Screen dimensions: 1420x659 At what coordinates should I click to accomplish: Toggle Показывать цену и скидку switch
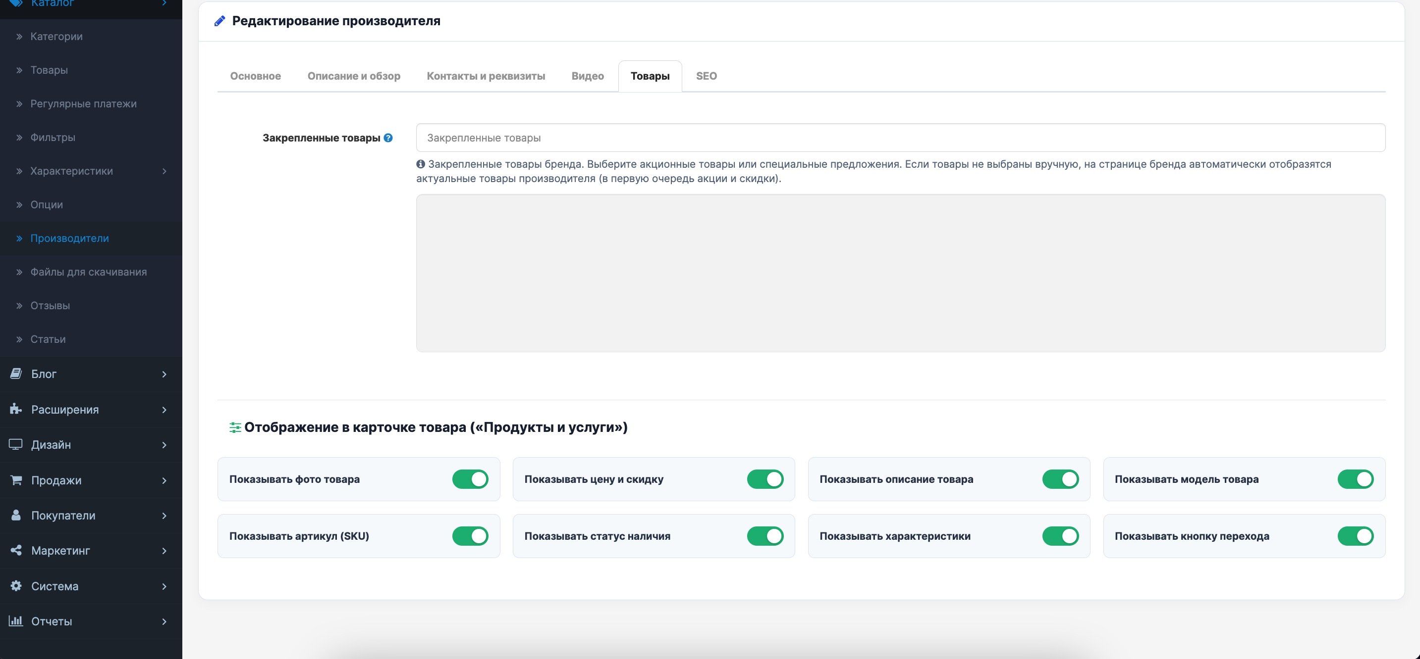pos(765,479)
